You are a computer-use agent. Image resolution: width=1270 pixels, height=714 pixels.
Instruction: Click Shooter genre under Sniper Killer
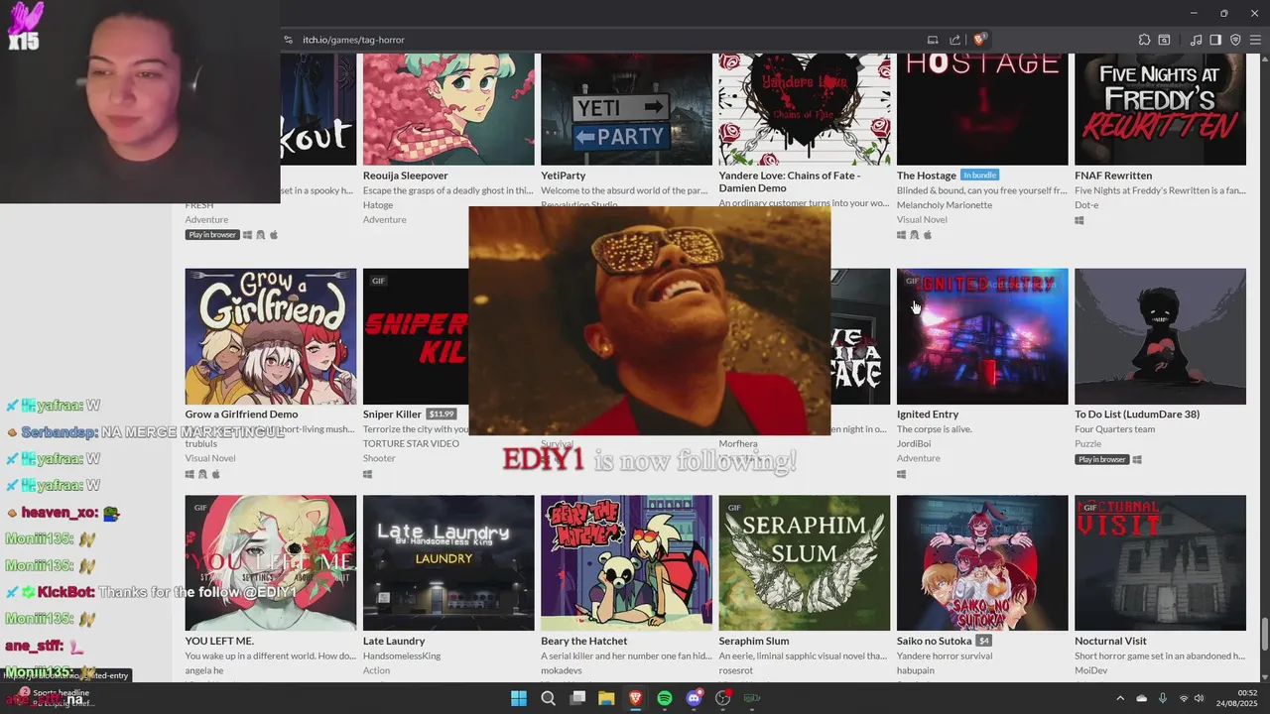coord(379,459)
